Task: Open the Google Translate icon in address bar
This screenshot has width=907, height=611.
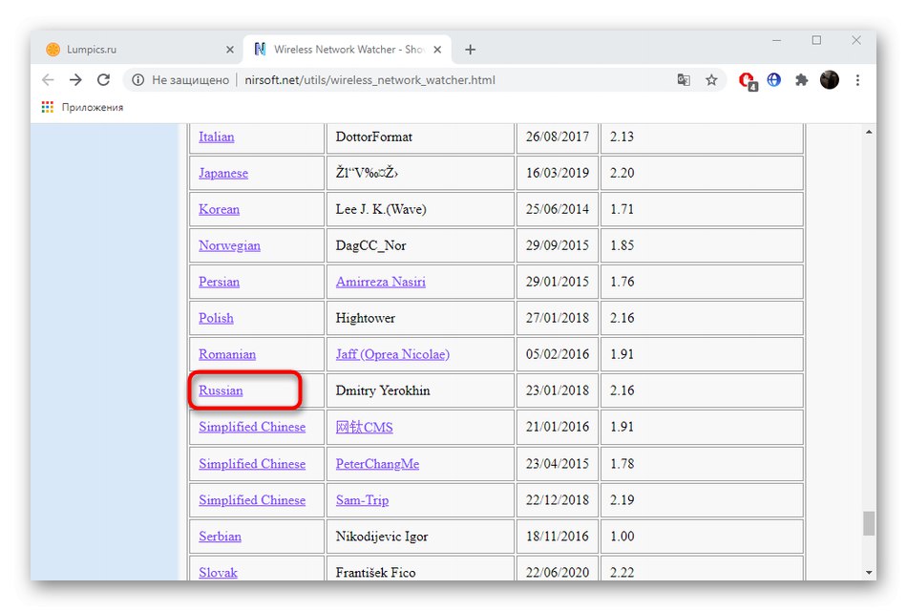Action: pyautogui.click(x=684, y=80)
